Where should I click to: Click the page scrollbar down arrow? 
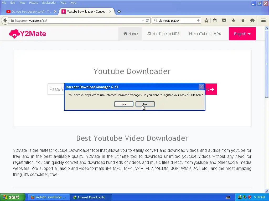tap(267, 191)
